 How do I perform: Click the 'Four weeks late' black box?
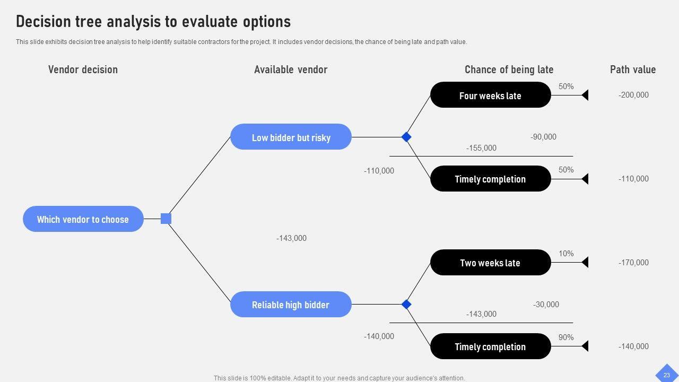[490, 95]
